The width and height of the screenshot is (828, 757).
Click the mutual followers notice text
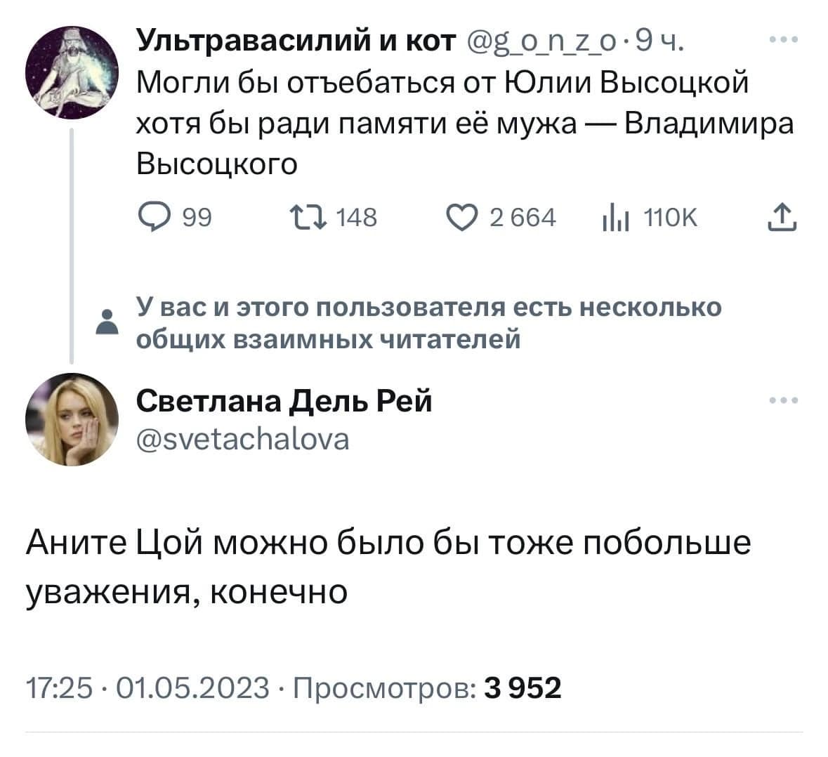(x=428, y=323)
